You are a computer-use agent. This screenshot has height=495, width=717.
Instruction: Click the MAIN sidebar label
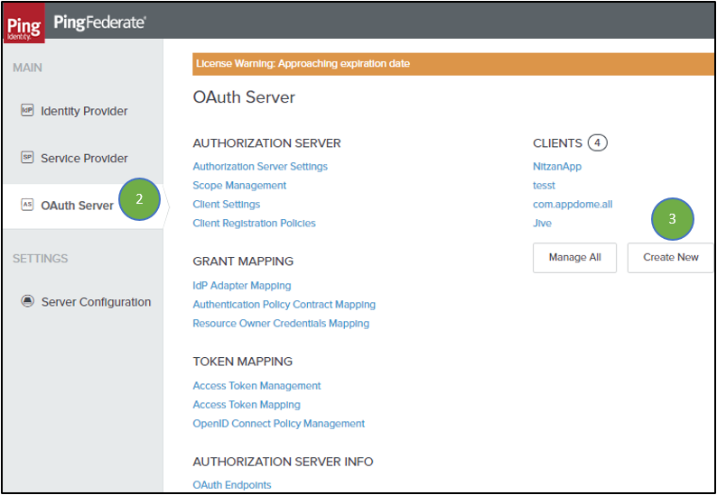(27, 68)
